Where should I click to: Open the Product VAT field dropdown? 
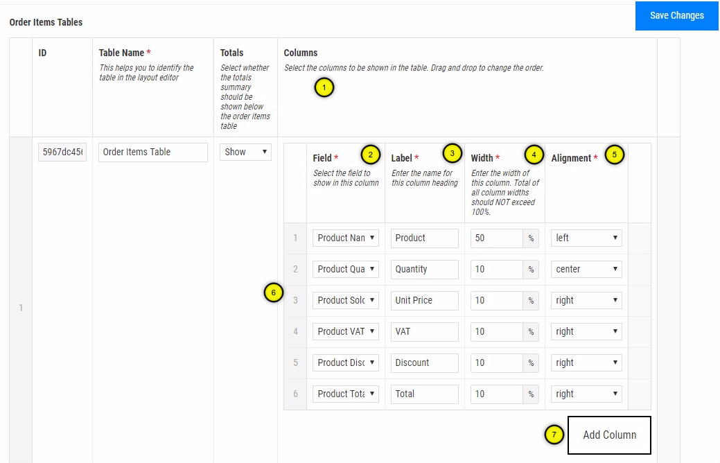click(x=346, y=331)
